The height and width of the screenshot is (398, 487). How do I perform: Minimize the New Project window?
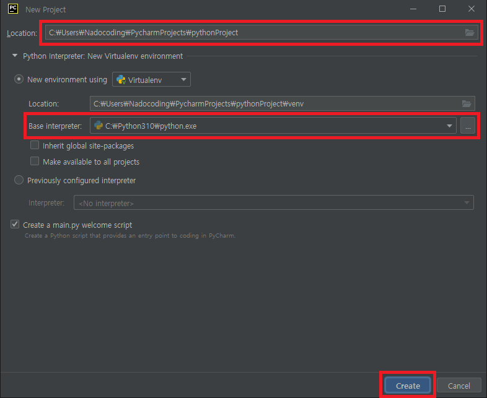click(413, 9)
